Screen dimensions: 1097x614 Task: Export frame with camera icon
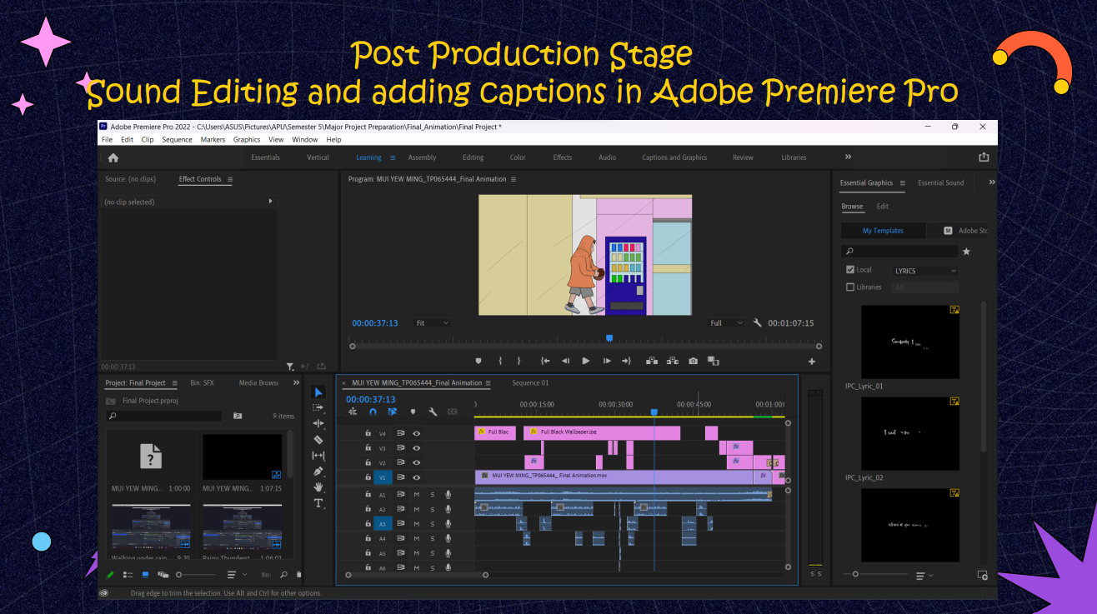[x=693, y=361]
